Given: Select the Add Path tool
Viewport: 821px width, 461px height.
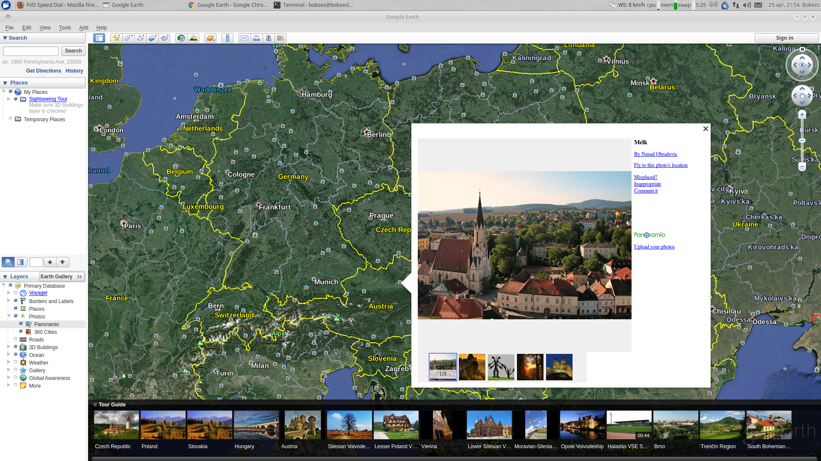Looking at the screenshot, I should 141,38.
